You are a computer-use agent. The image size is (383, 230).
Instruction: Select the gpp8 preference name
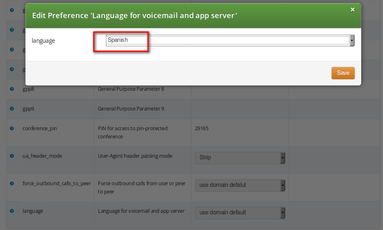click(x=28, y=89)
